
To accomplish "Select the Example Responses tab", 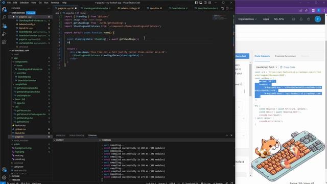I will (x=285, y=56).
